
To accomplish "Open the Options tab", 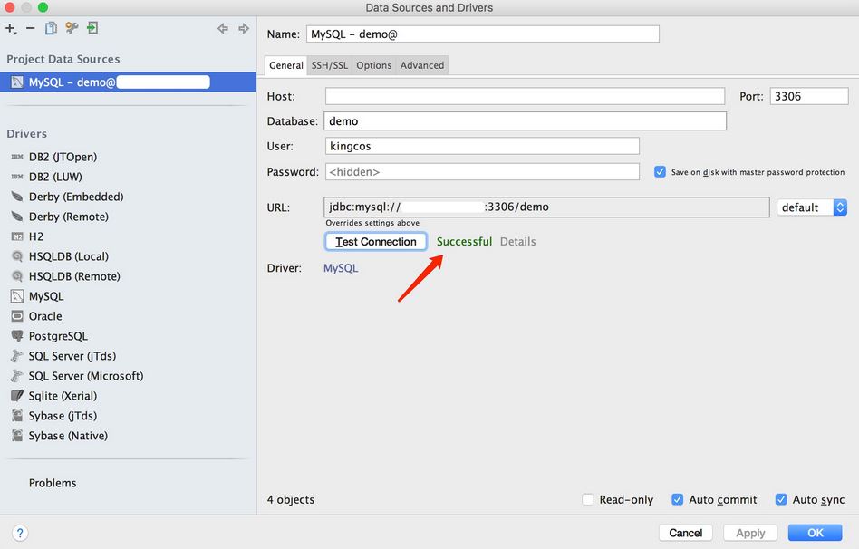I will (374, 65).
